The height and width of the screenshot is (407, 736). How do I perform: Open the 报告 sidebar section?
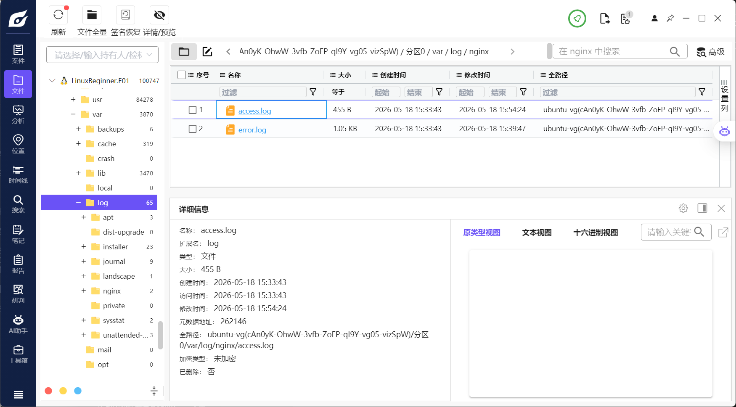[x=18, y=264]
